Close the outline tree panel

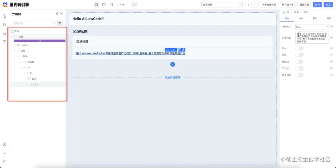tap(61, 13)
